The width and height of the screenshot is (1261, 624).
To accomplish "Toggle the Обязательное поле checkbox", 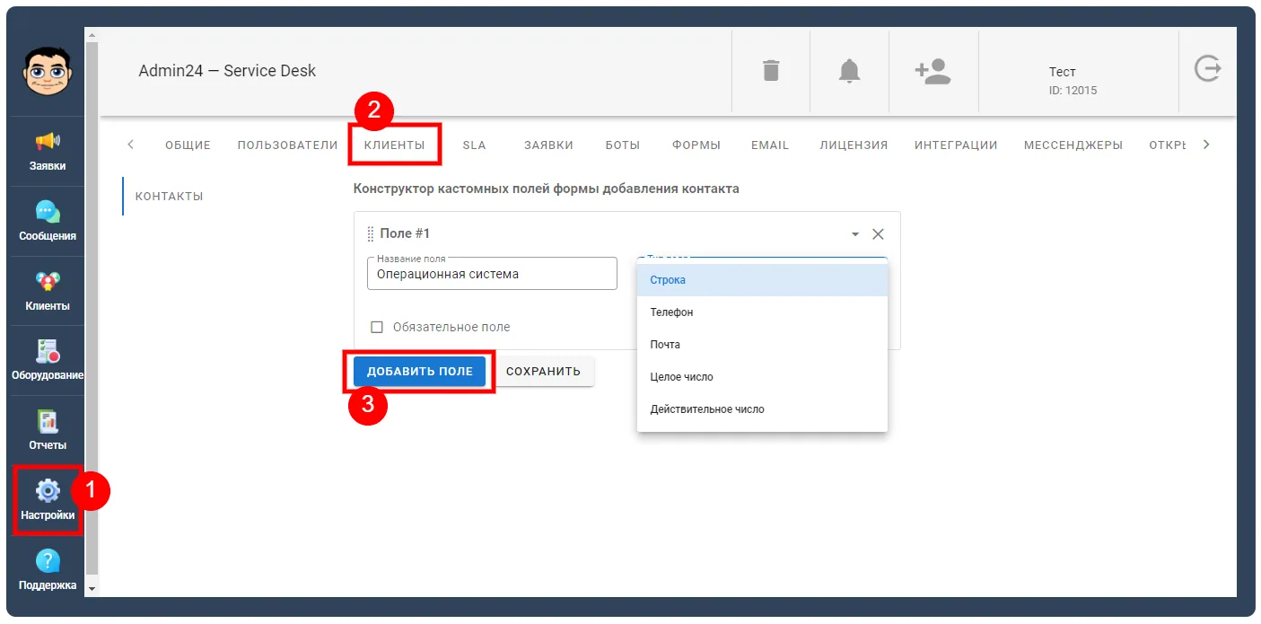I will coord(377,327).
